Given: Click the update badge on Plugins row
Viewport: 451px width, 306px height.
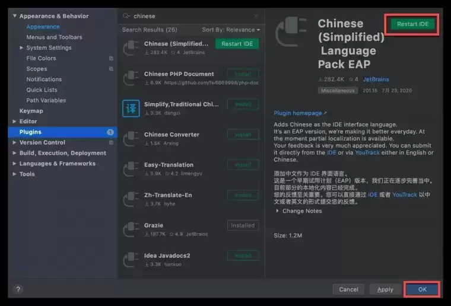Looking at the screenshot, I should tap(110, 132).
